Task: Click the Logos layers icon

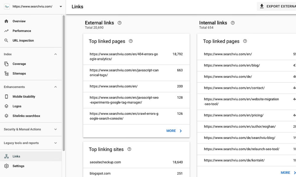Action: (7, 106)
